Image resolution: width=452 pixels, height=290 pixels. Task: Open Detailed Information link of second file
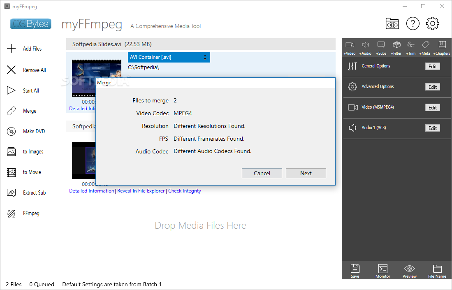click(92, 191)
